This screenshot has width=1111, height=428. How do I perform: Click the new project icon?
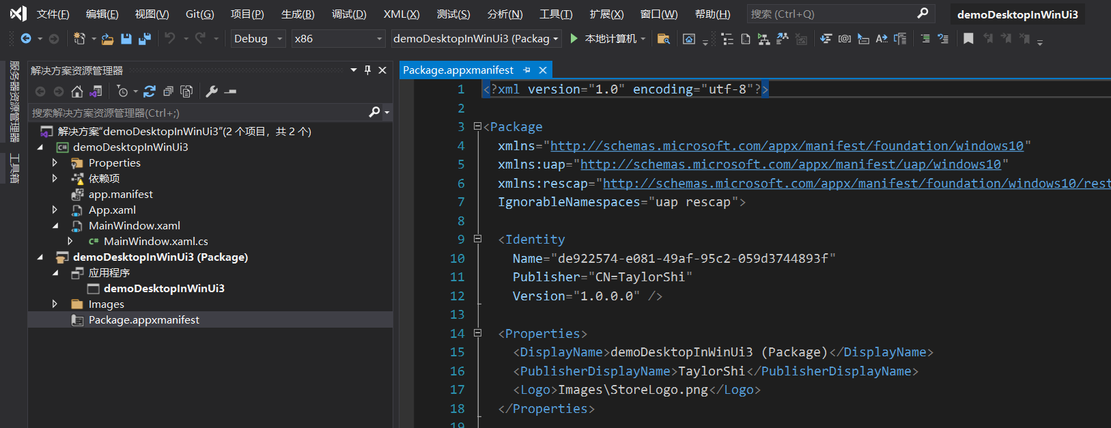point(79,39)
